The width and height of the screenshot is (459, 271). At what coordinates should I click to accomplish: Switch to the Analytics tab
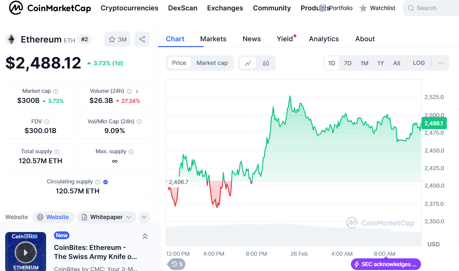pos(324,39)
